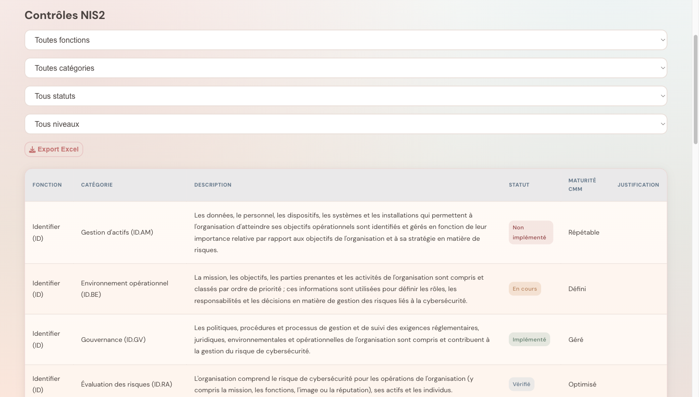Image resolution: width=699 pixels, height=397 pixels.
Task: Open the "Tous statuts" dropdown
Action: coord(346,95)
